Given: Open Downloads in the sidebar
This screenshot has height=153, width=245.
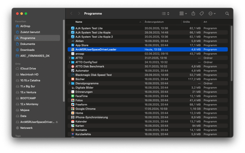Looking at the screenshot, I should pos(37,50).
